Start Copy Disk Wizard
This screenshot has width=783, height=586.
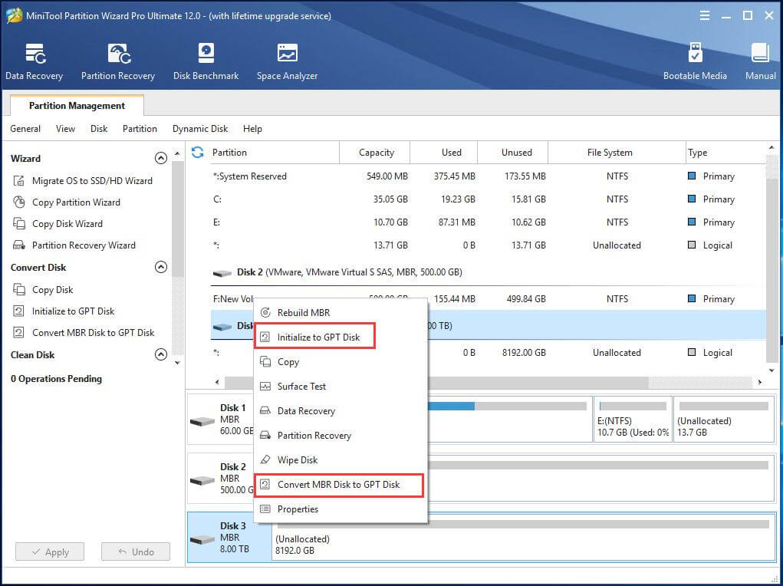click(58, 224)
